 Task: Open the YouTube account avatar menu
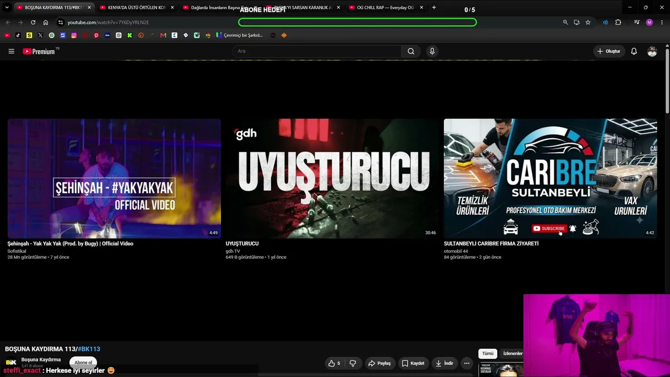[x=652, y=51]
